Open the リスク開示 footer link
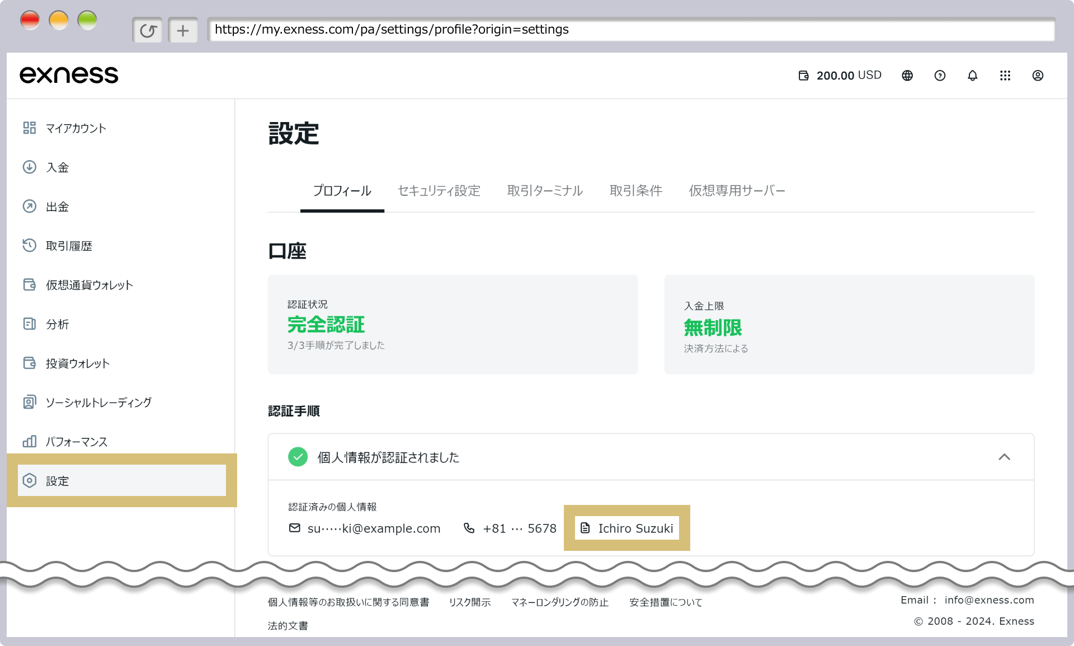Image resolution: width=1074 pixels, height=646 pixels. click(x=470, y=602)
